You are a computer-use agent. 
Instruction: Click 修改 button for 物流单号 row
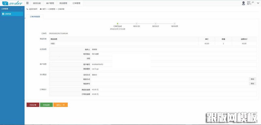[x=252, y=84]
